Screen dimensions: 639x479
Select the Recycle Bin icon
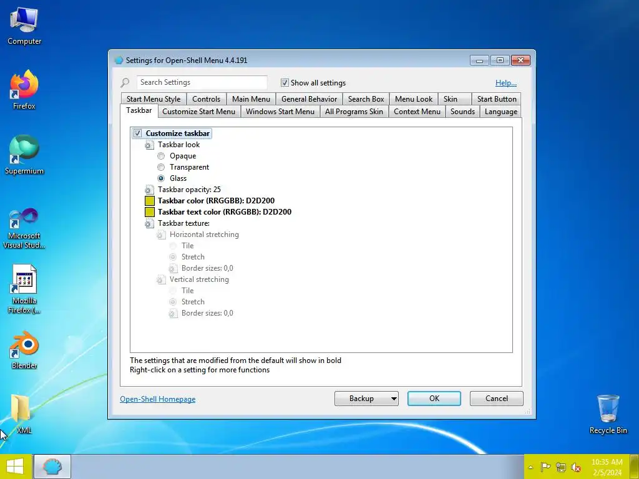click(608, 414)
